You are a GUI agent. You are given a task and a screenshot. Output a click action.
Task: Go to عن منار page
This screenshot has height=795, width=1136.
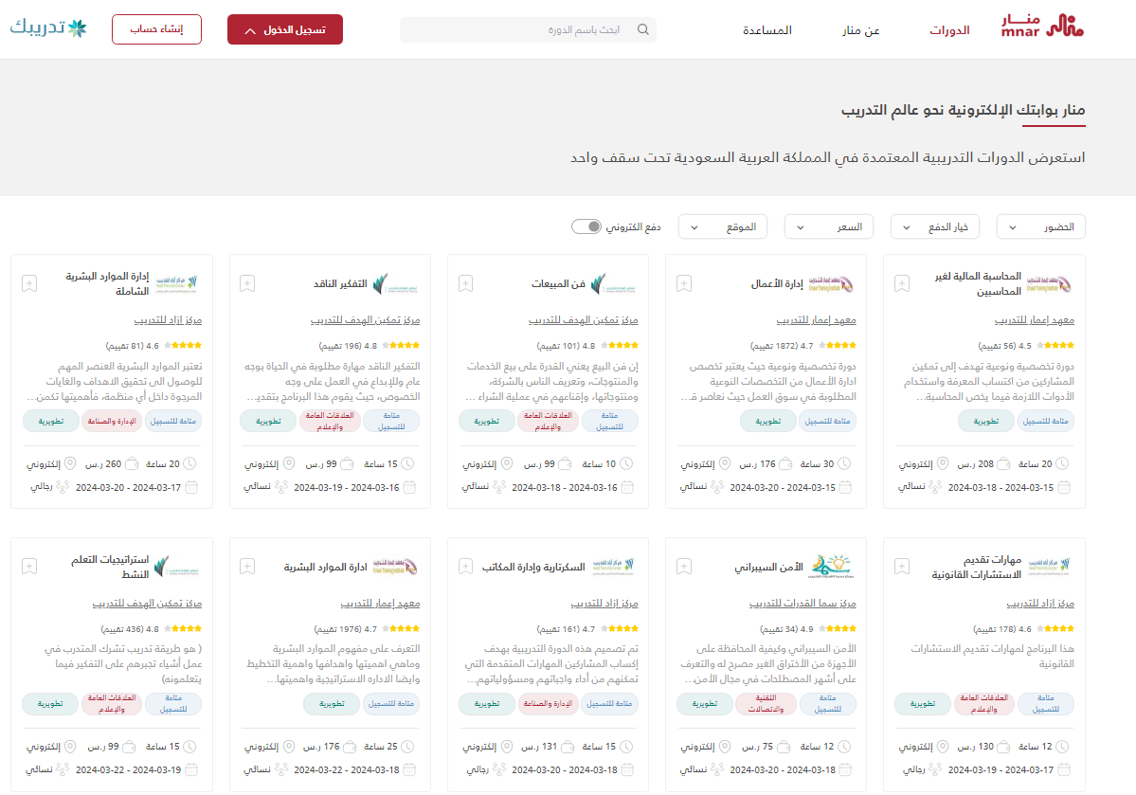click(861, 30)
